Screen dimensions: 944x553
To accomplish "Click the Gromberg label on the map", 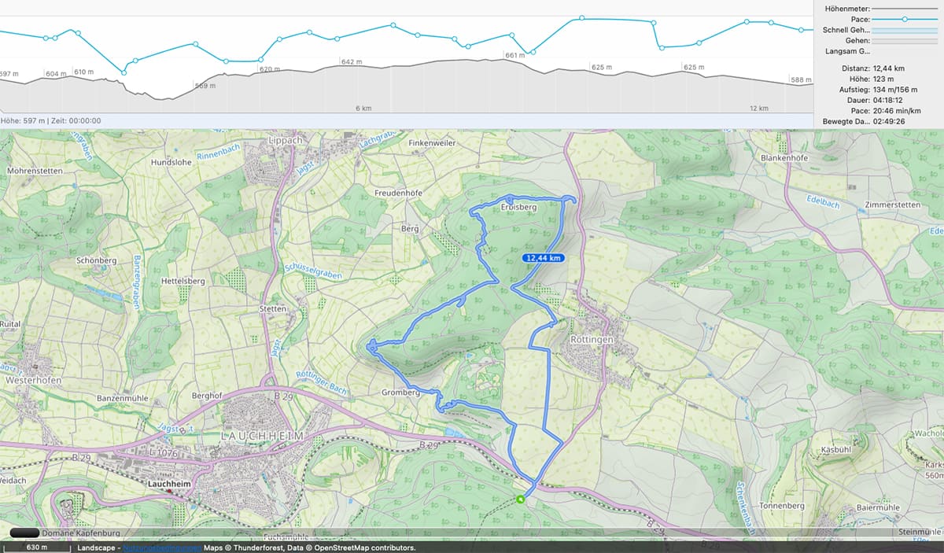I will tap(400, 393).
